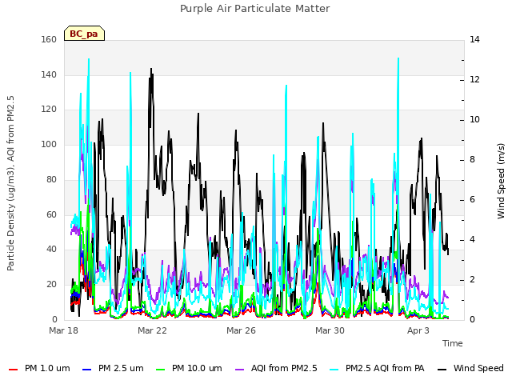Click the left axis value 80

pos(51,179)
